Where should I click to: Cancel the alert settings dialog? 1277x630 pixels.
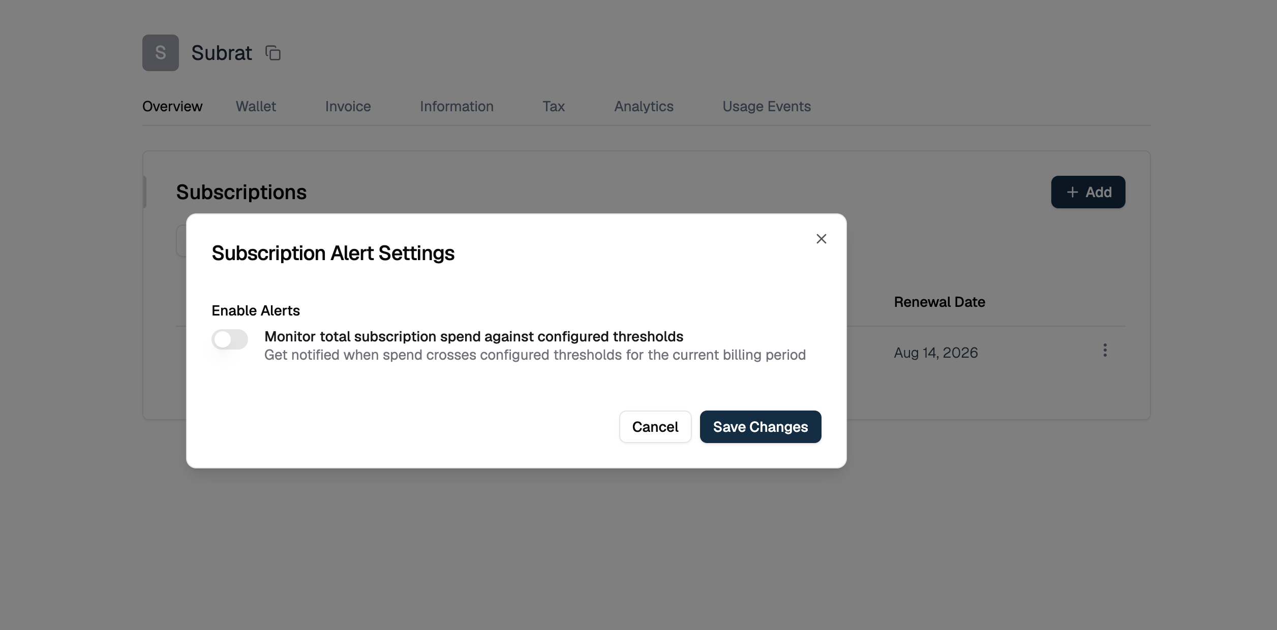coord(655,427)
